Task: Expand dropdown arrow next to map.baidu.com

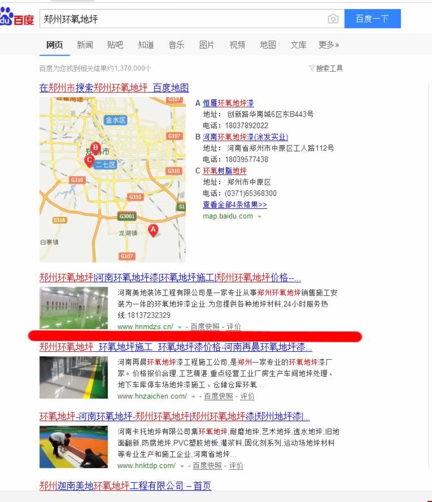Action: pyautogui.click(x=260, y=217)
